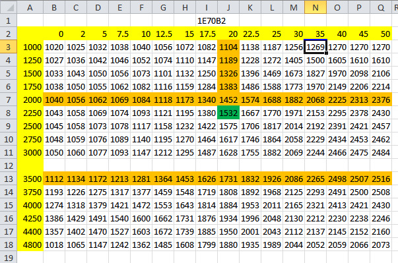
Task: Click cell with value 2073 in row 18
Action: (x=381, y=245)
